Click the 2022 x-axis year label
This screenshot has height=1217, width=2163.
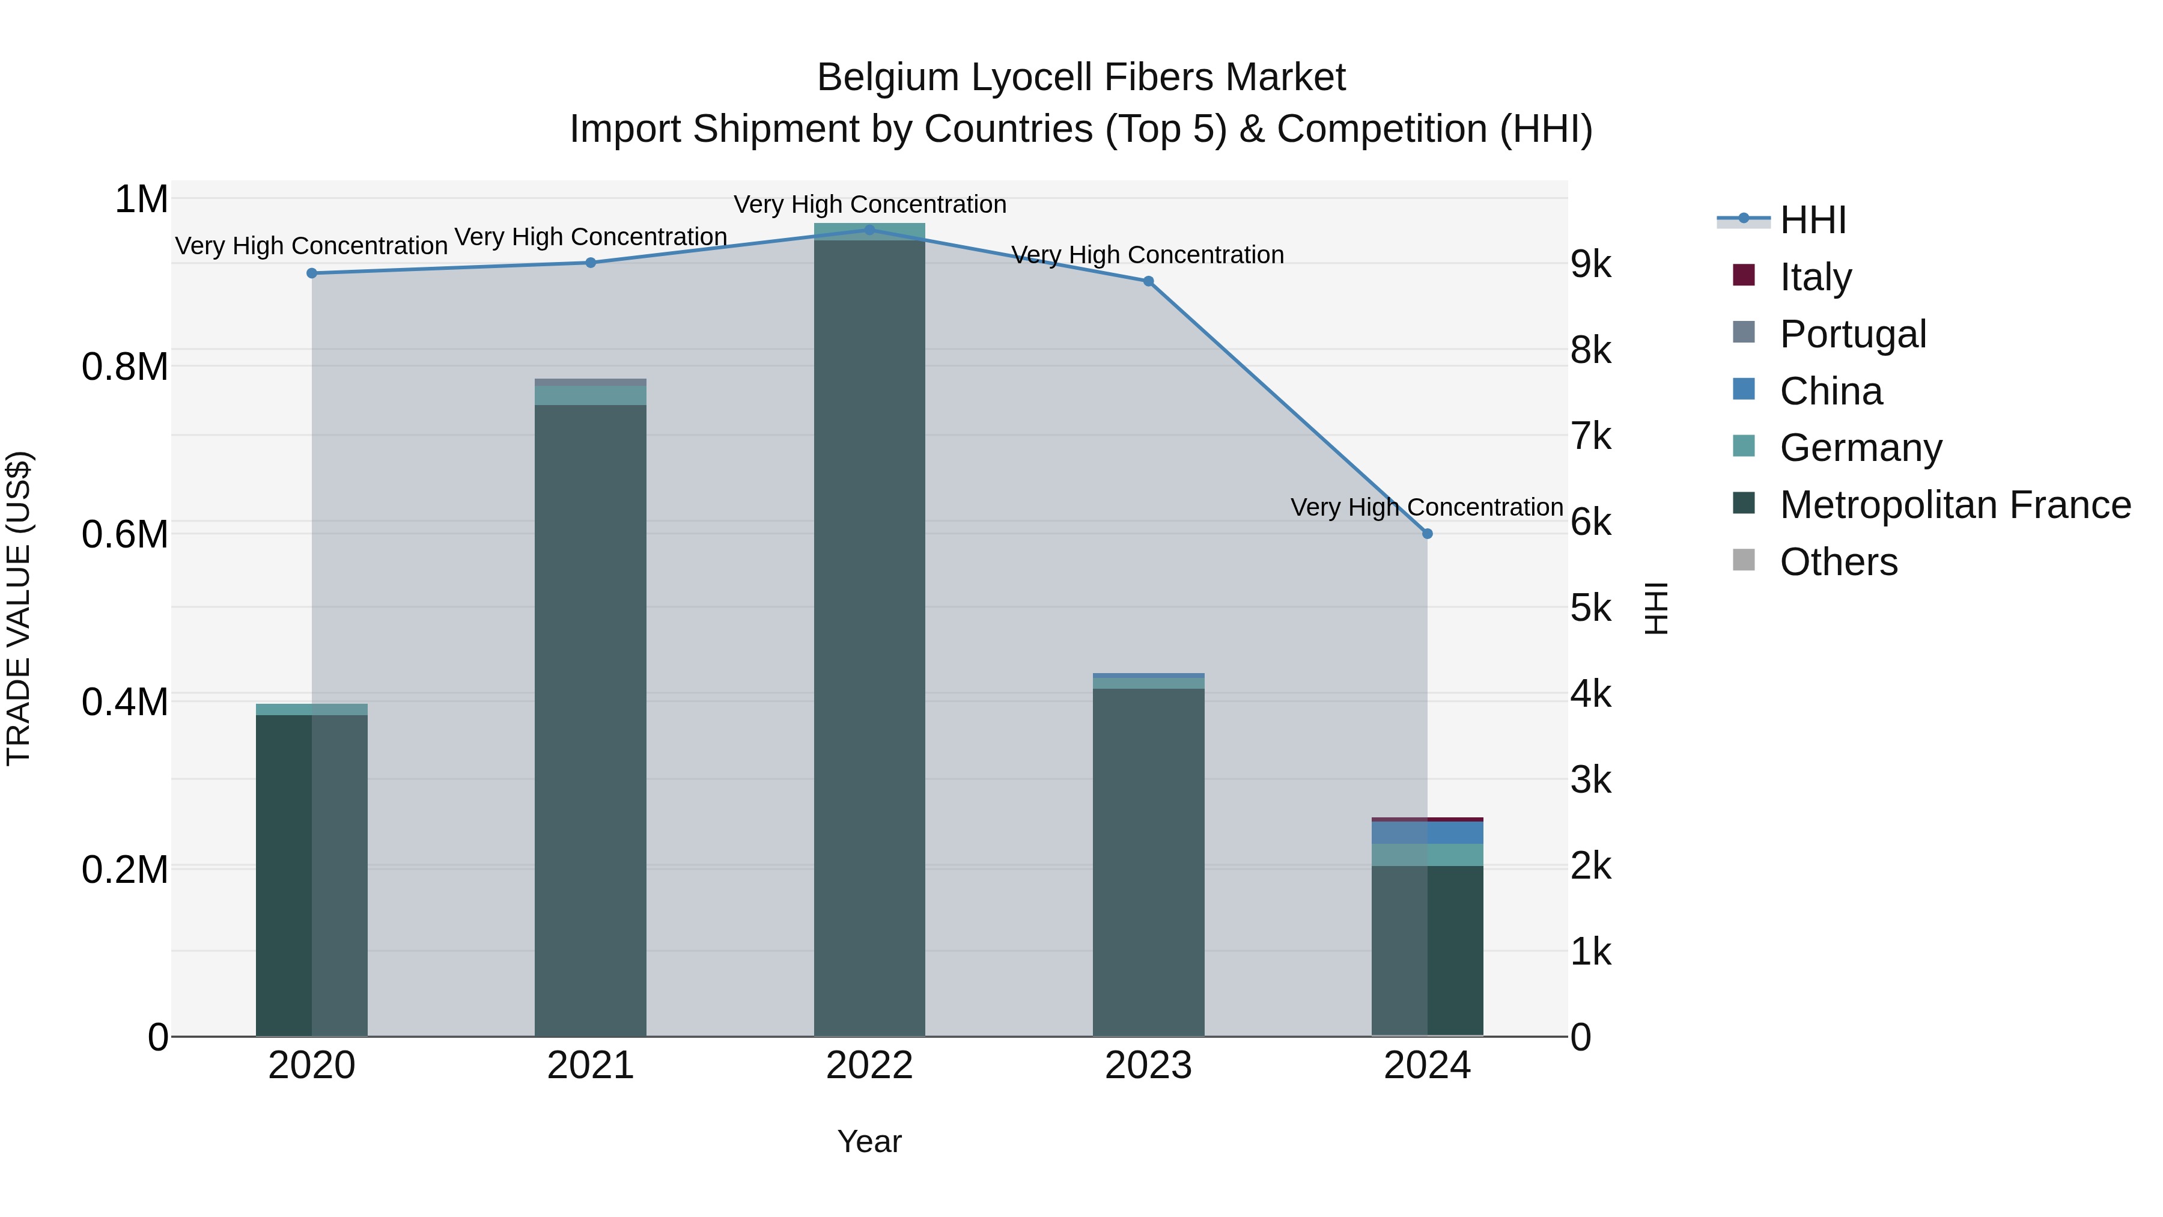pyautogui.click(x=870, y=1066)
